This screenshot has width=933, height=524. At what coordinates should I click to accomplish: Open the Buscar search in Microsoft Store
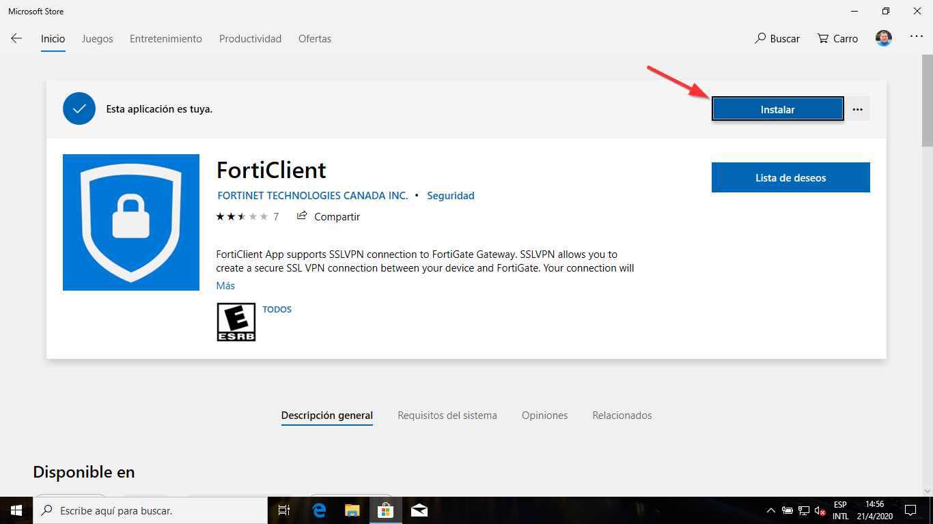pos(777,39)
